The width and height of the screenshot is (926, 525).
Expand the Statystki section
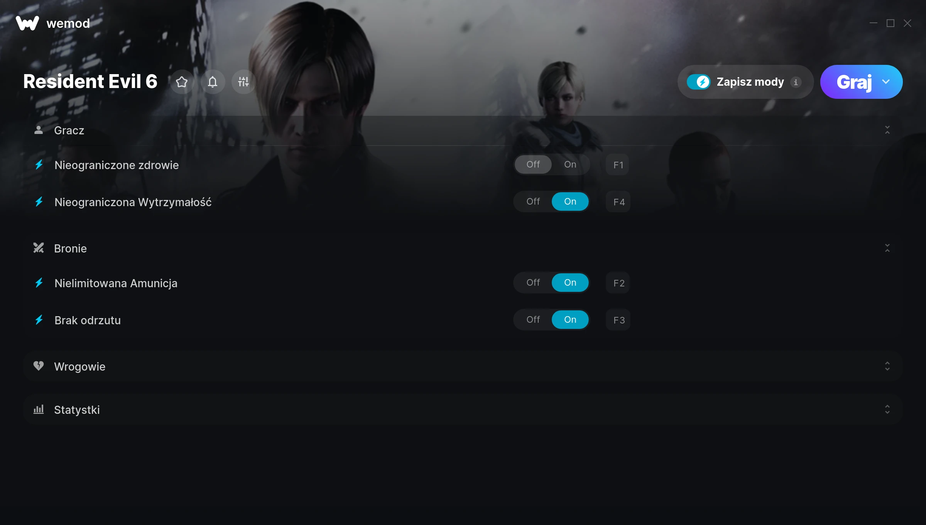887,410
